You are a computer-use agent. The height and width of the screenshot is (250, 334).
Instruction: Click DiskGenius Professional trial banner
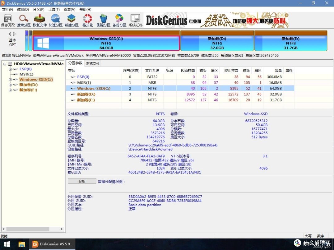(216, 20)
